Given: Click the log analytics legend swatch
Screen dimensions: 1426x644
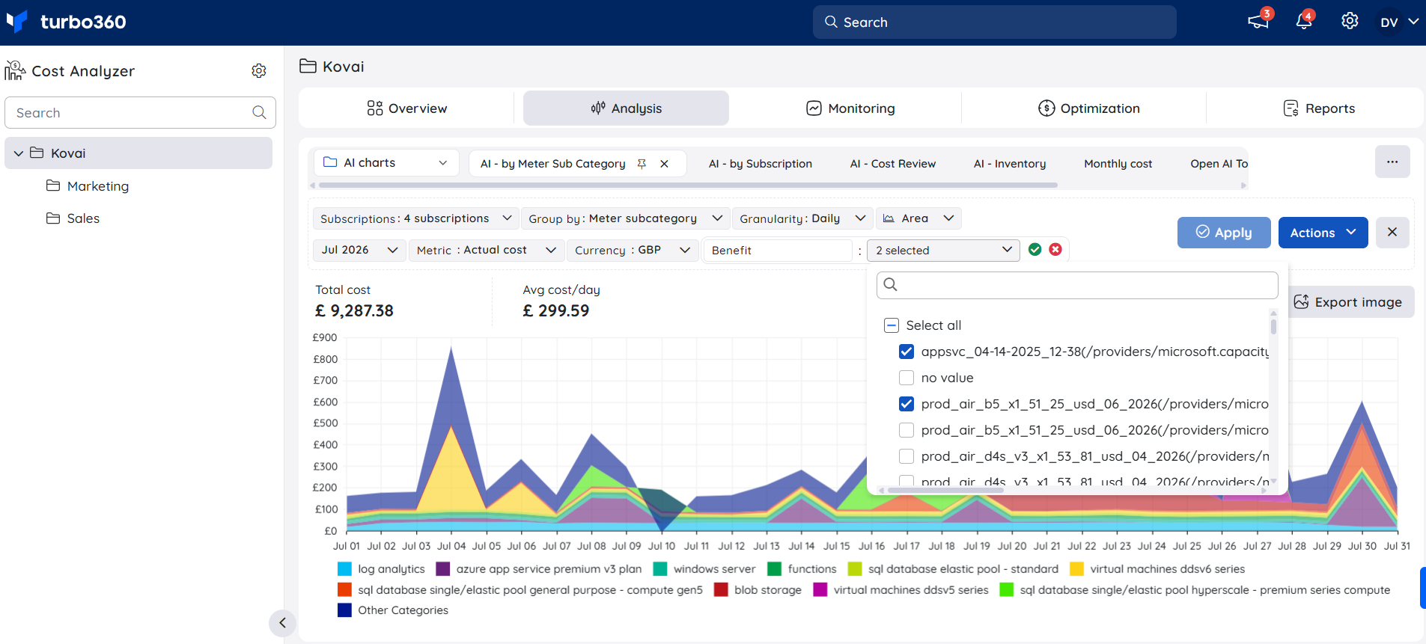Looking at the screenshot, I should click(344, 569).
